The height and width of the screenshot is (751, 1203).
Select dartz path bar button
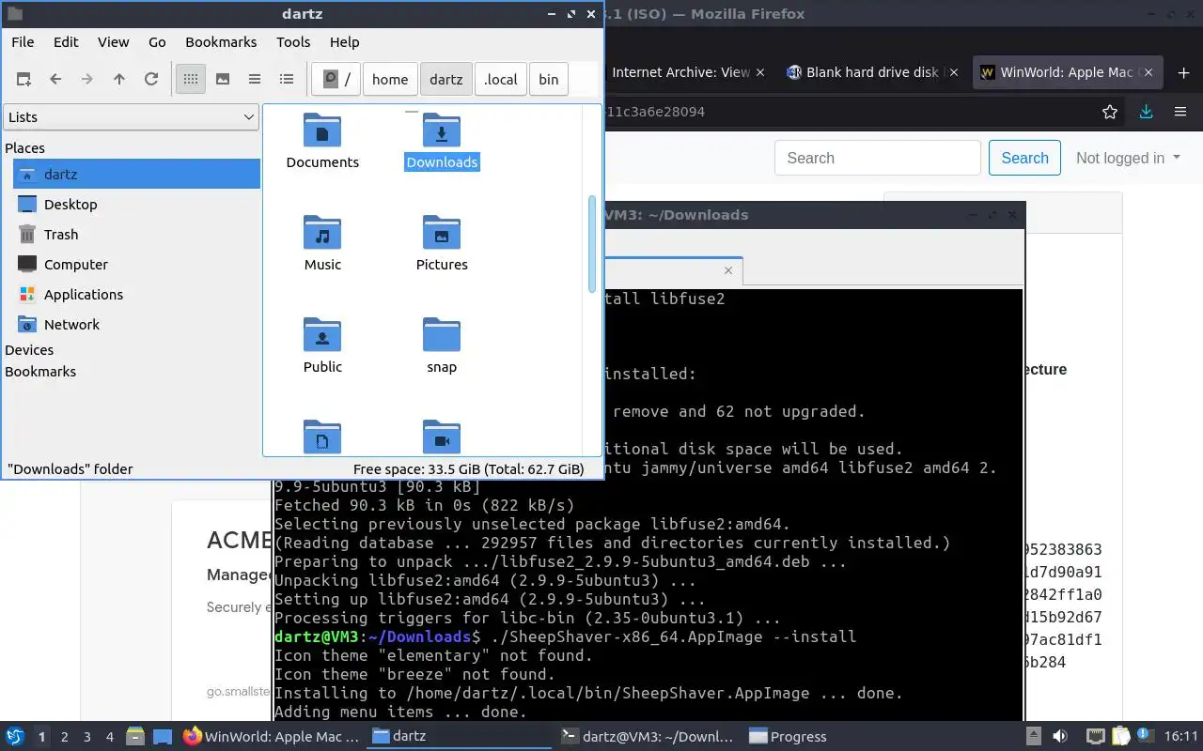(446, 80)
